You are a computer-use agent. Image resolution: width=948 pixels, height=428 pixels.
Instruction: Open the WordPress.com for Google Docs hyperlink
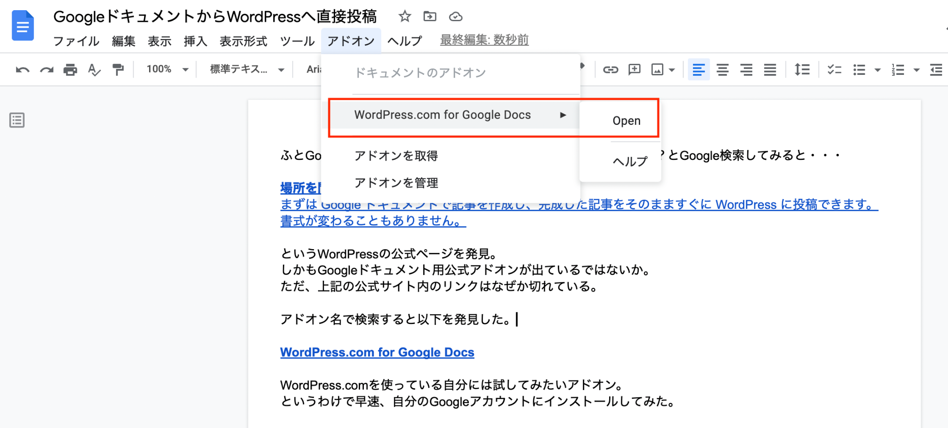coord(377,352)
